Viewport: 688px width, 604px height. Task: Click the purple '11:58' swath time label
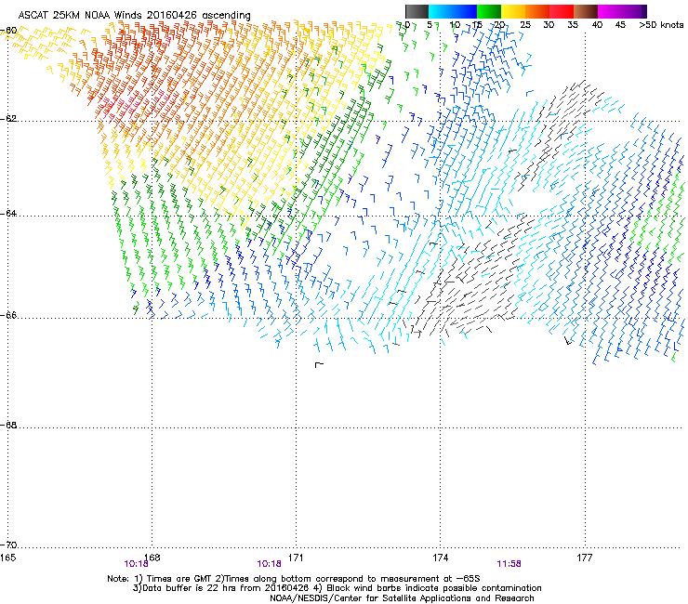click(x=509, y=564)
